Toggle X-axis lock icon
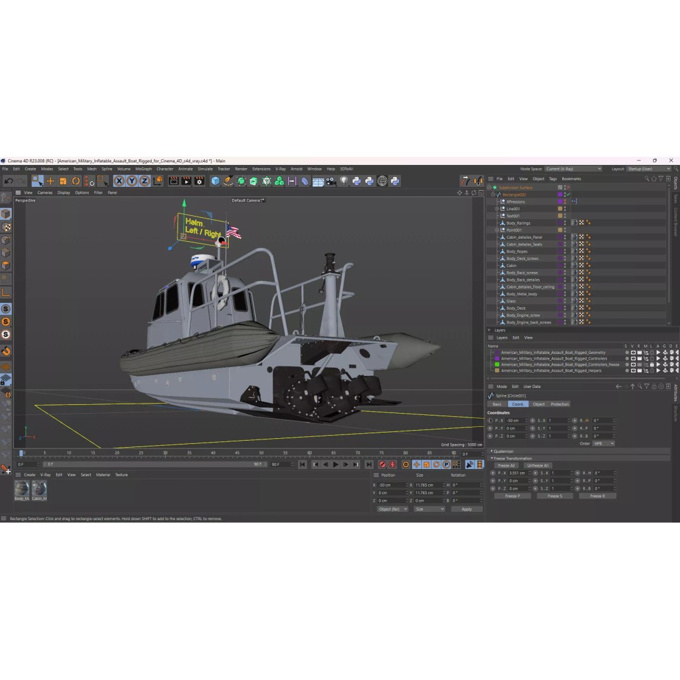This screenshot has width=680, height=680. click(x=119, y=181)
